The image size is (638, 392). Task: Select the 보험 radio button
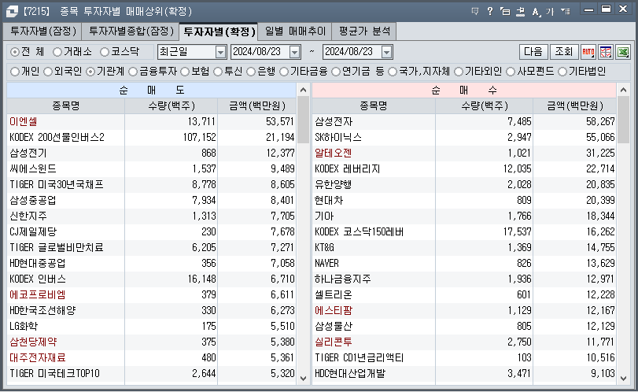click(x=185, y=72)
